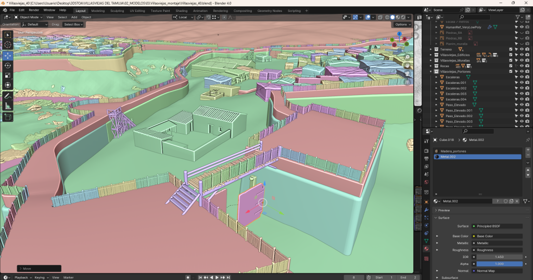Click the Principled BSDF surface button
The image size is (533, 280).
497,226
